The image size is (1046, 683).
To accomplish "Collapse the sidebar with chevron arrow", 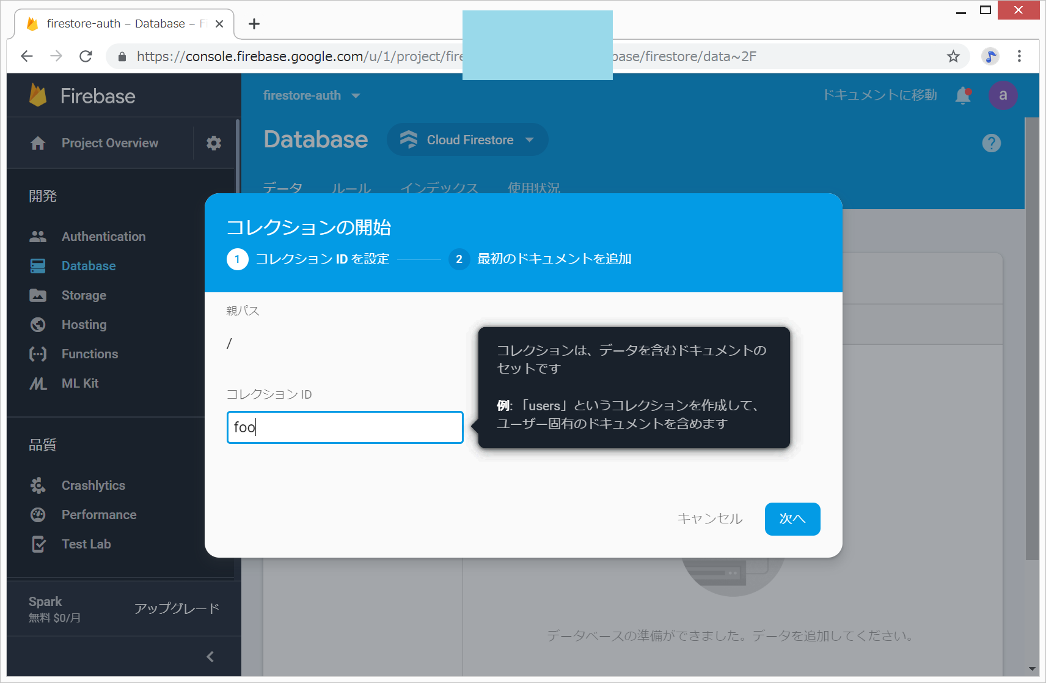I will pos(210,657).
